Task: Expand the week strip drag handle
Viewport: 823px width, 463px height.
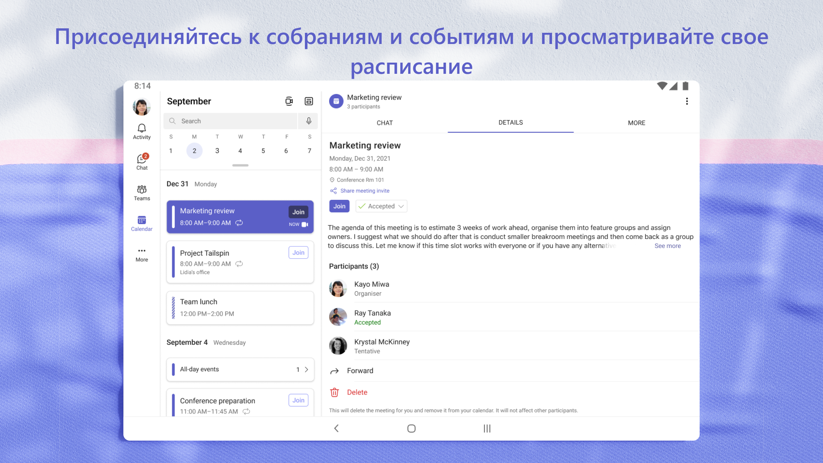Action: [240, 165]
